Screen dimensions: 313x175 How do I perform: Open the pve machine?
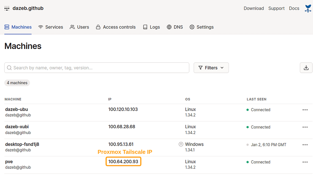(9, 162)
